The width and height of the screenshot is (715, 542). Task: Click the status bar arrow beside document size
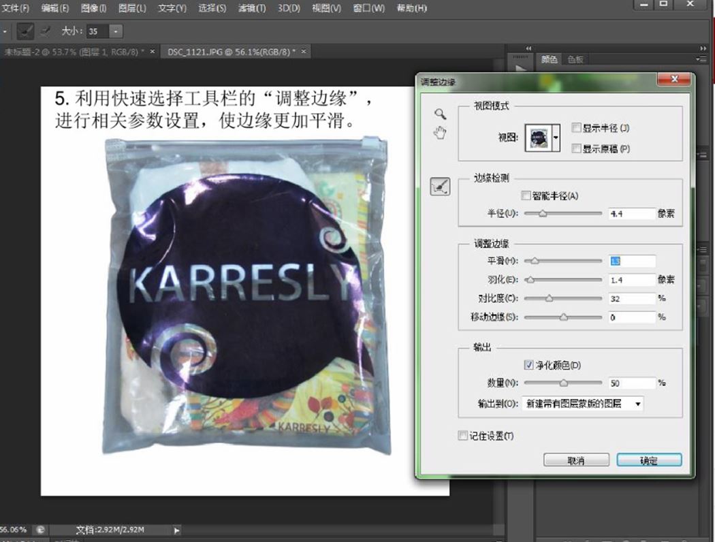pyautogui.click(x=177, y=530)
